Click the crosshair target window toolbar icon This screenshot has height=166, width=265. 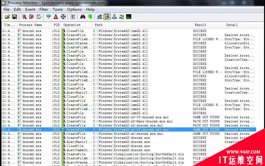coord(63,17)
